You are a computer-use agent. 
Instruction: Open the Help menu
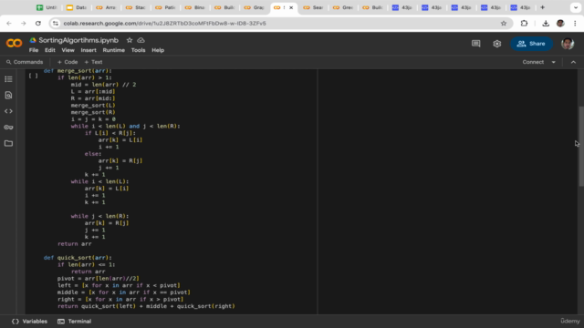[x=158, y=50]
